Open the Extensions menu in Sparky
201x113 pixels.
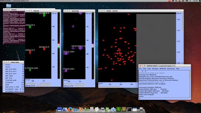click(x=171, y=69)
